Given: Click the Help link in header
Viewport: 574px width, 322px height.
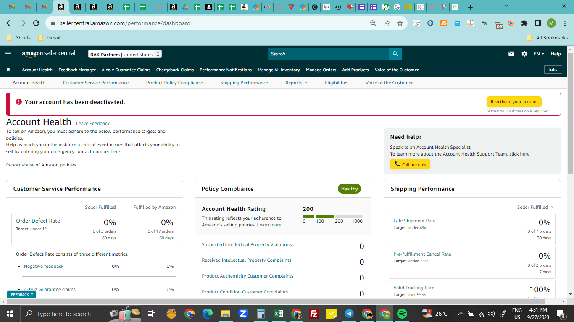Looking at the screenshot, I should point(556,54).
